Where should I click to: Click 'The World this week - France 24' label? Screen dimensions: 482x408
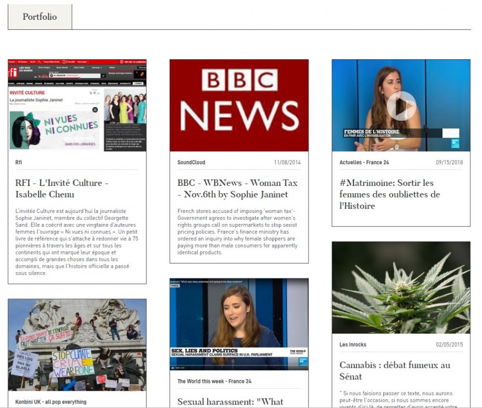point(214,382)
